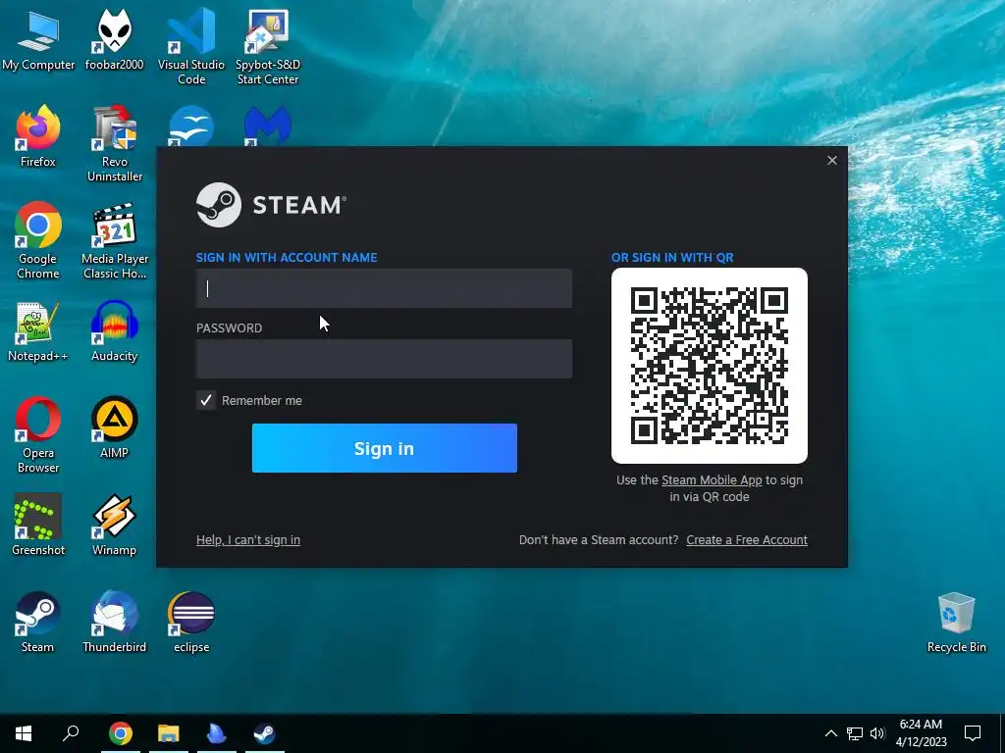Select Opera Browser desktop icon
This screenshot has height=753, width=1005.
(x=38, y=434)
